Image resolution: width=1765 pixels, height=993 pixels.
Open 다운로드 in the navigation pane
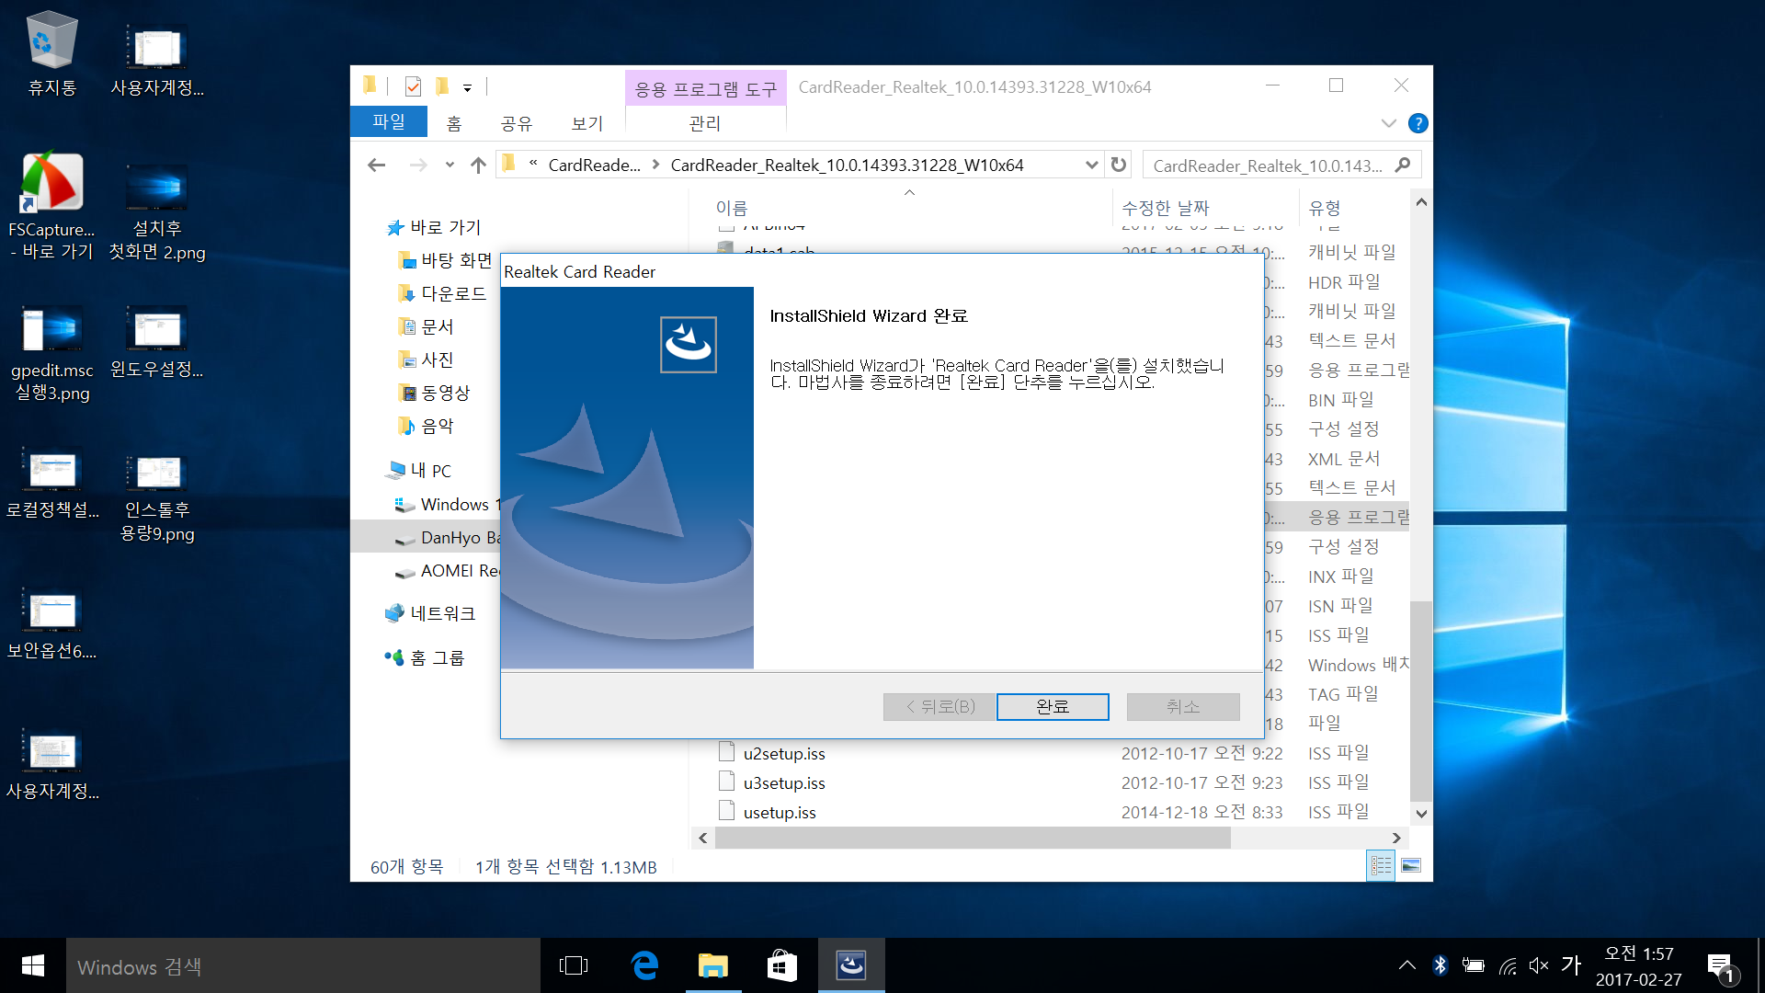pos(443,293)
